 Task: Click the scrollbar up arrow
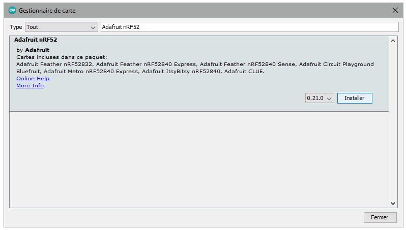[393, 41]
